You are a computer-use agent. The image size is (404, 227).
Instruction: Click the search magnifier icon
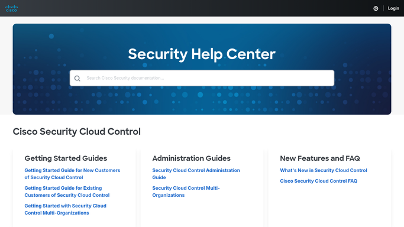click(x=77, y=78)
